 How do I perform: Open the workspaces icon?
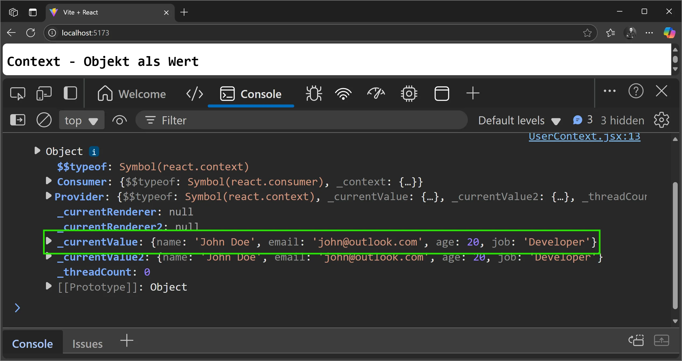(13, 12)
